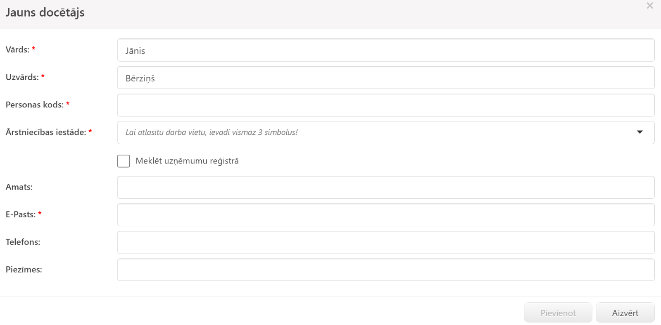Open the workplace search box with placeholder text

[386, 133]
